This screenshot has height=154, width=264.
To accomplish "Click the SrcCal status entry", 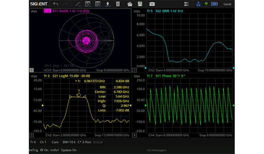I will coord(97,142).
